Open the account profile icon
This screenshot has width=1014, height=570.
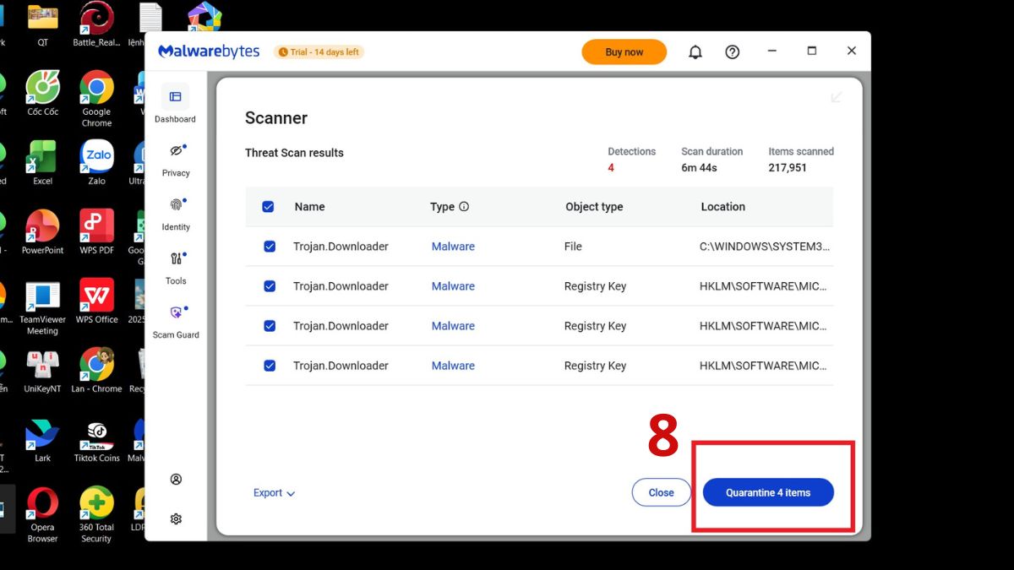[x=176, y=479]
